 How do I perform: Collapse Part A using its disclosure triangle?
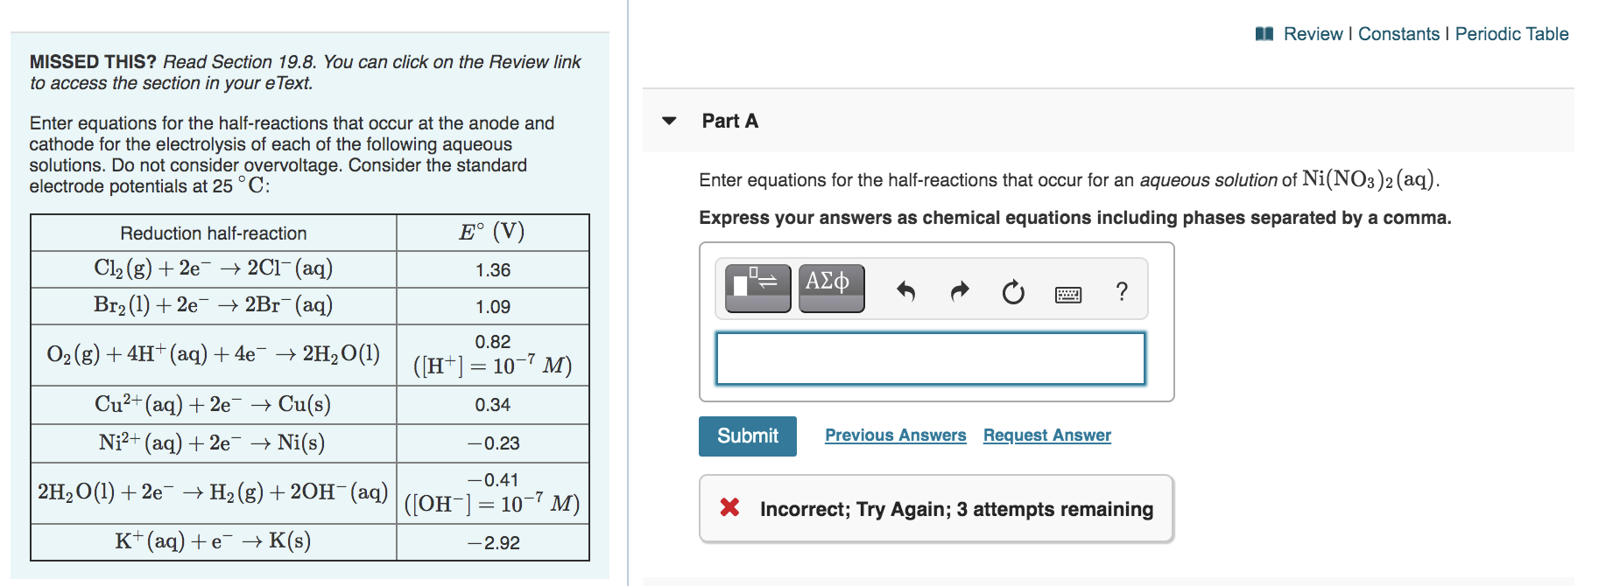669,121
